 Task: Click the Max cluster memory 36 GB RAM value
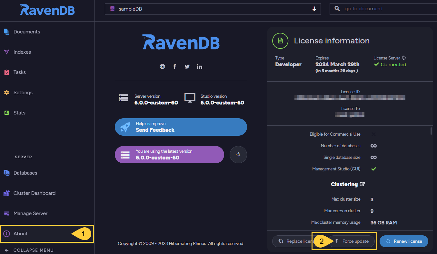(384, 222)
